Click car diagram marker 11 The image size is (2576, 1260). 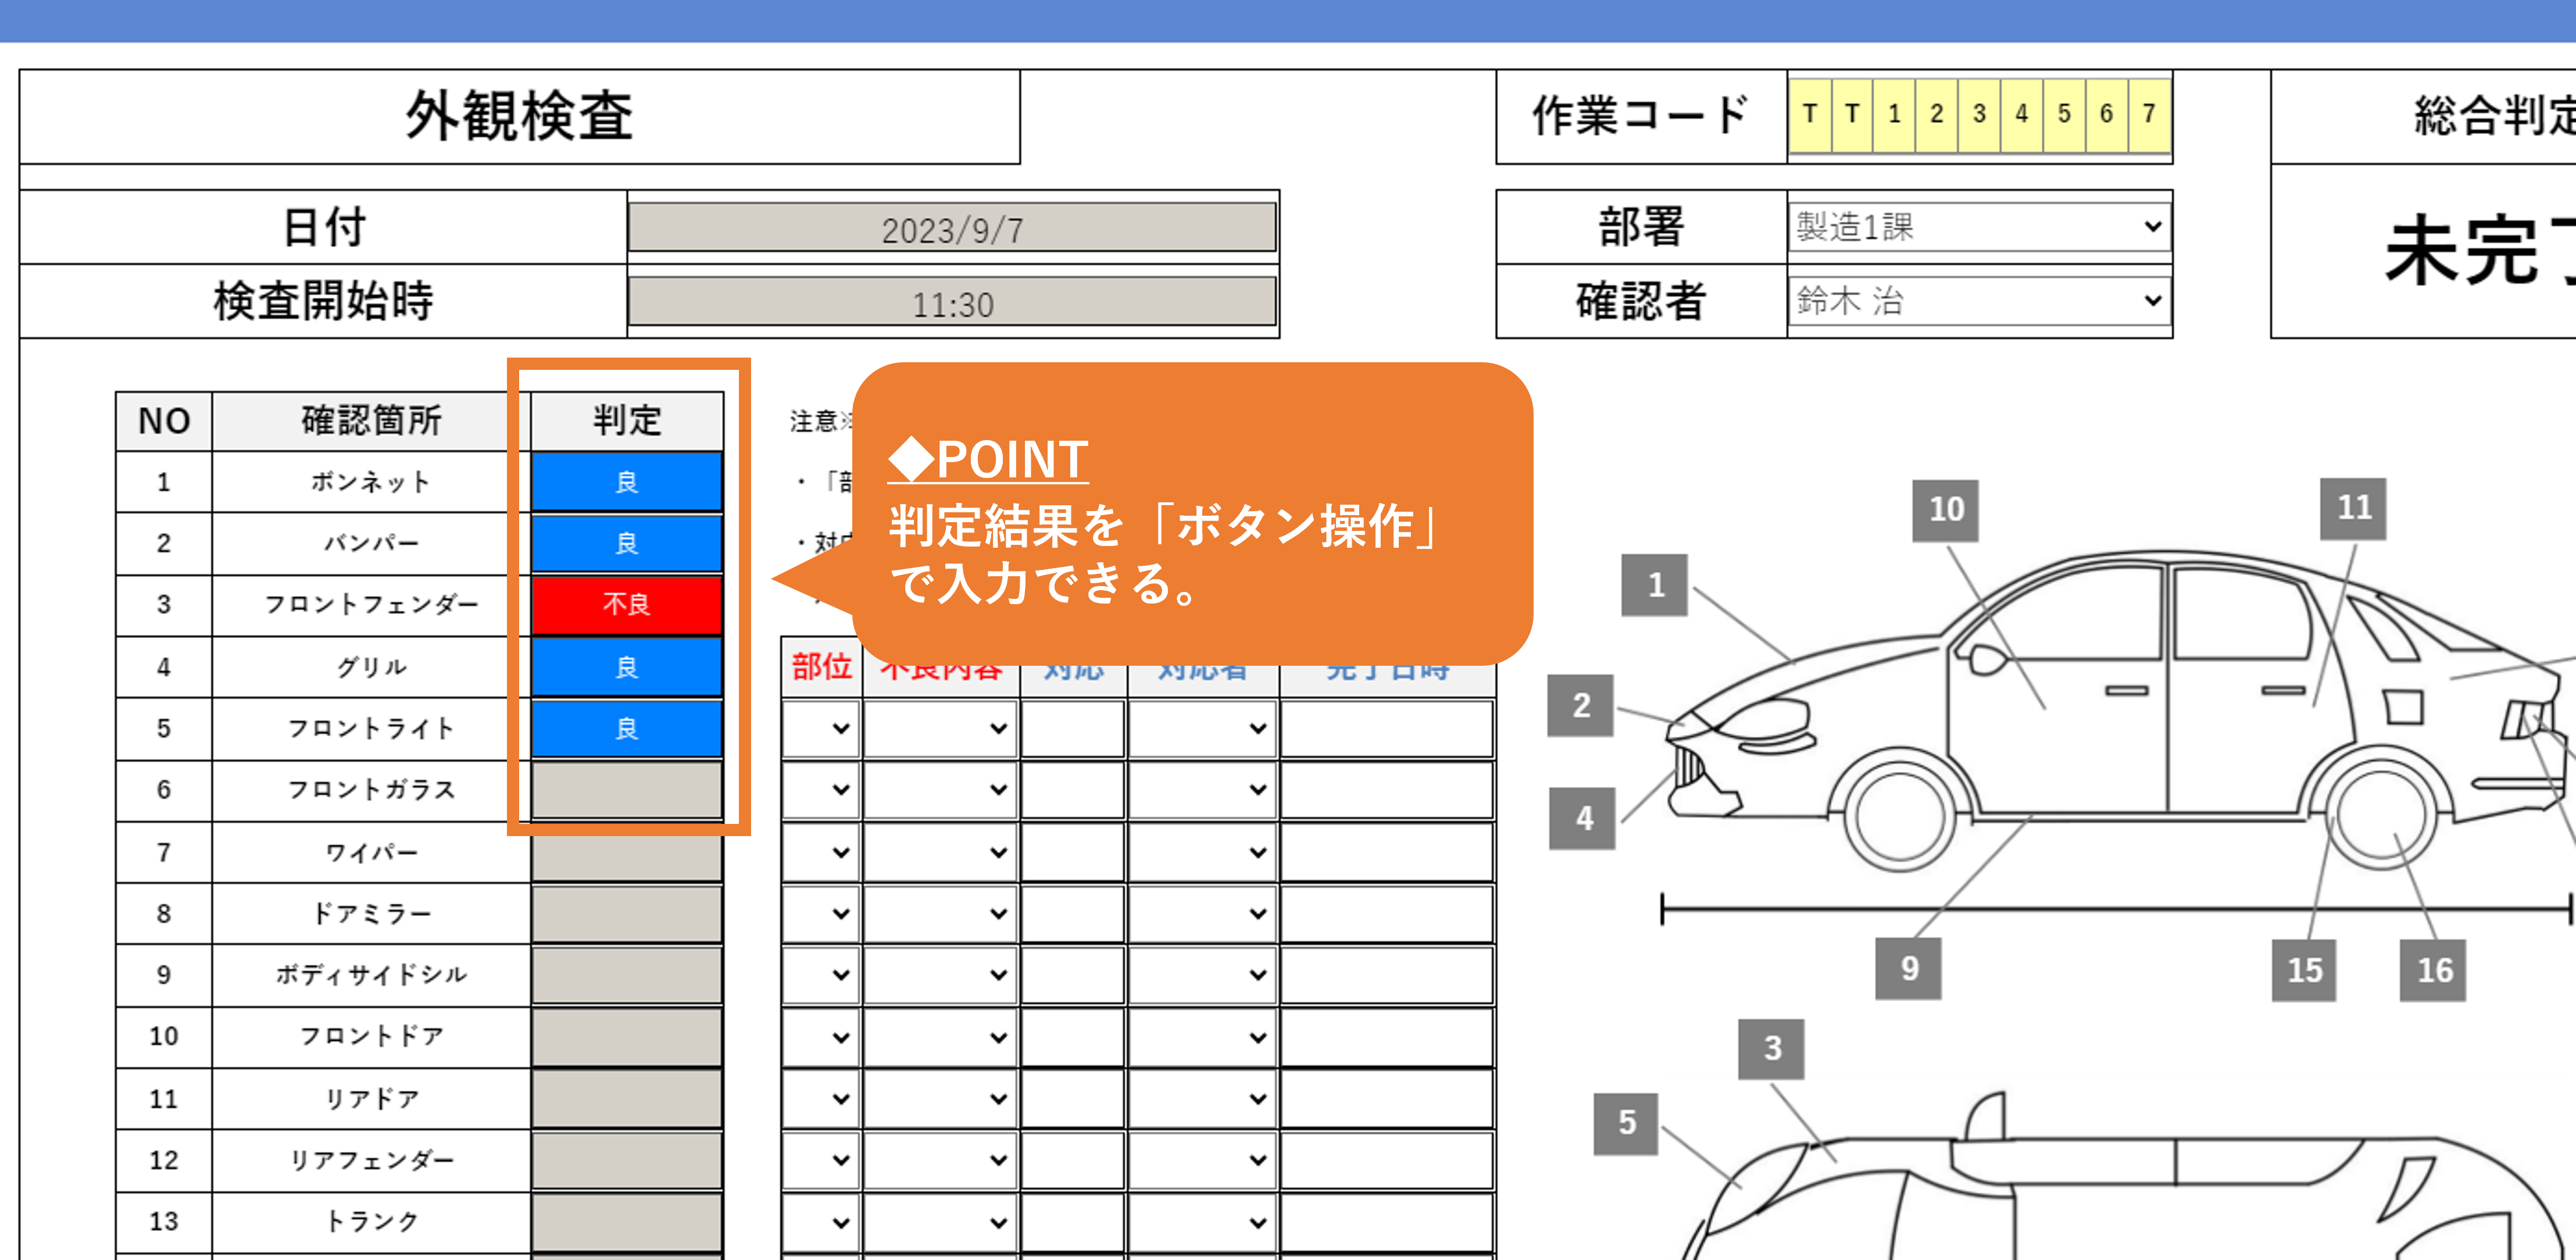pyautogui.click(x=2354, y=508)
